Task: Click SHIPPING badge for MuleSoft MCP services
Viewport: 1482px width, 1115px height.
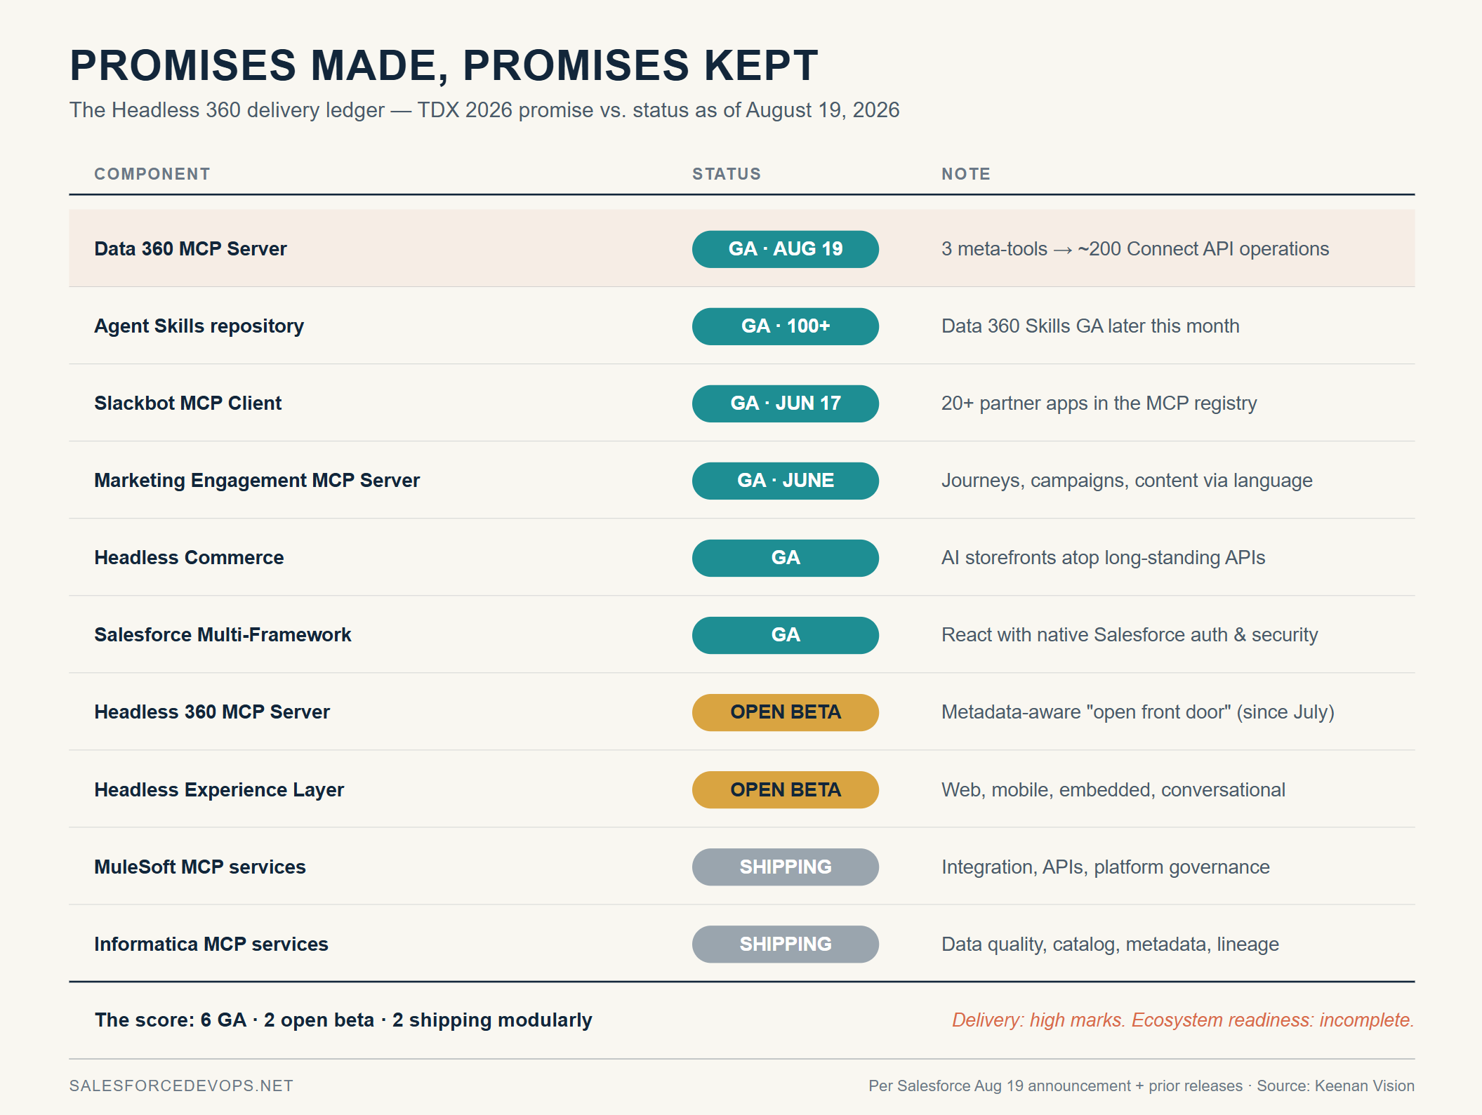Action: point(785,867)
